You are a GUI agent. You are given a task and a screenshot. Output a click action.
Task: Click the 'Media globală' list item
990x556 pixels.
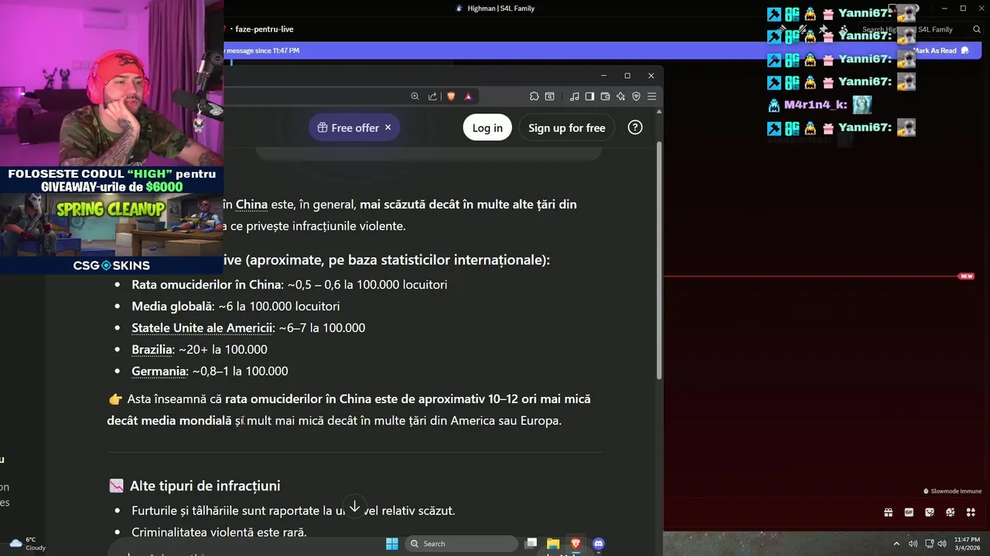(x=235, y=306)
